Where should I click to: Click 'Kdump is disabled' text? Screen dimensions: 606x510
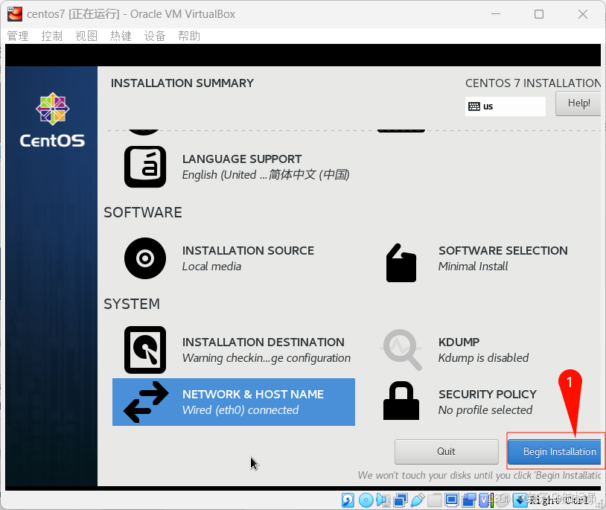[x=483, y=358]
